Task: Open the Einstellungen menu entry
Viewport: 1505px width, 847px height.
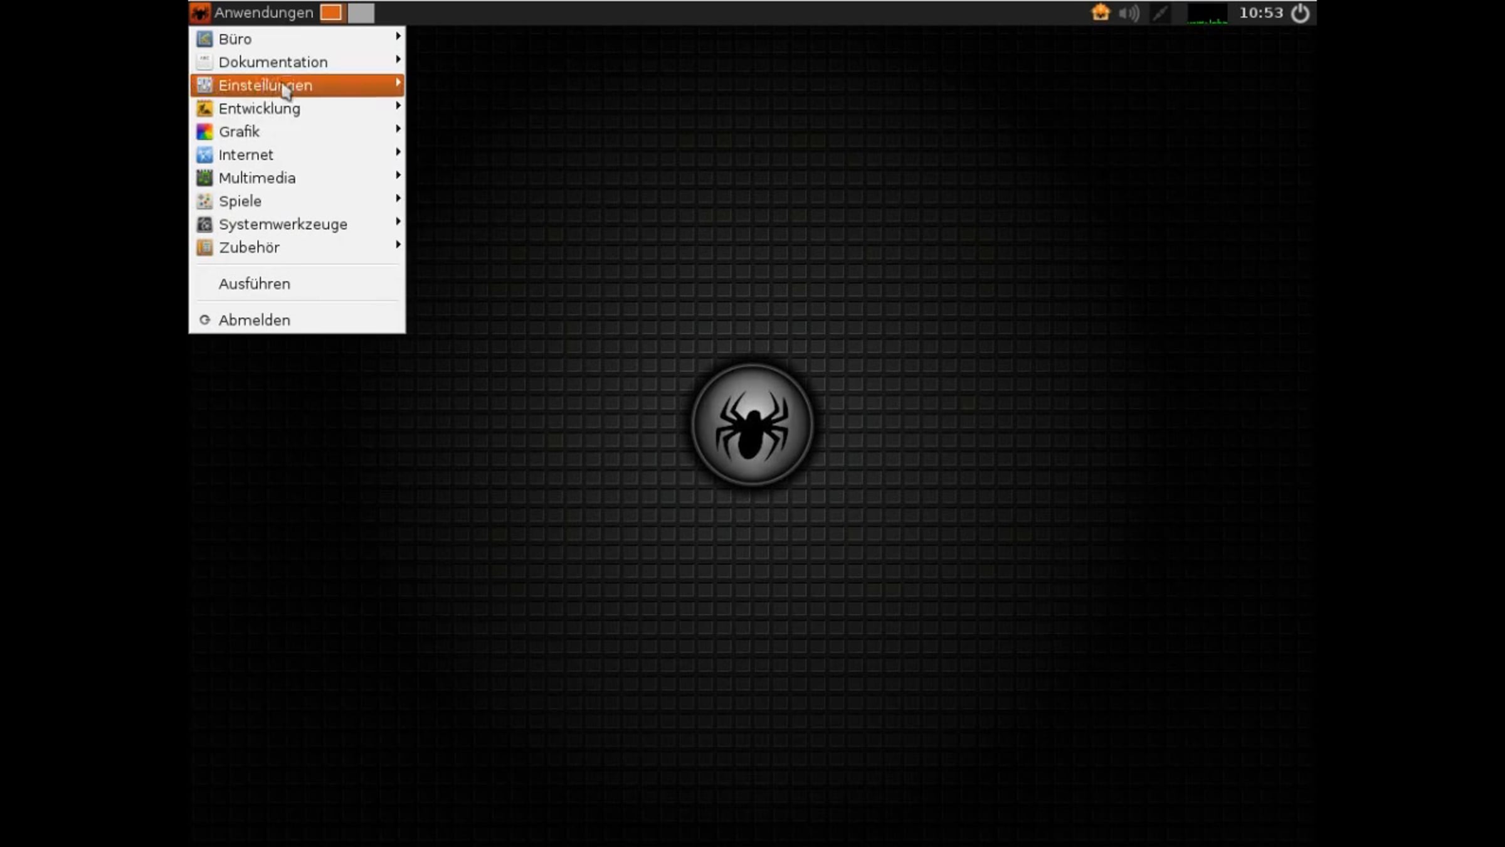Action: 265,85
